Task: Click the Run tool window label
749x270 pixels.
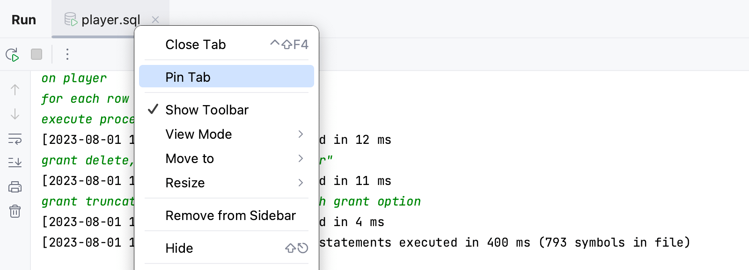Action: click(x=24, y=20)
